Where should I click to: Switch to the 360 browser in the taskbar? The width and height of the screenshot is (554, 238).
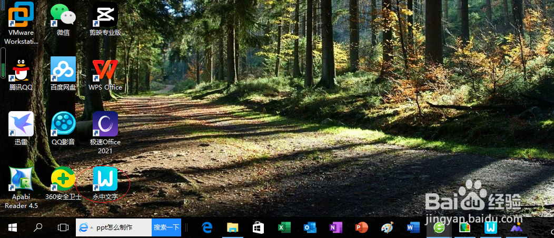[439, 227]
